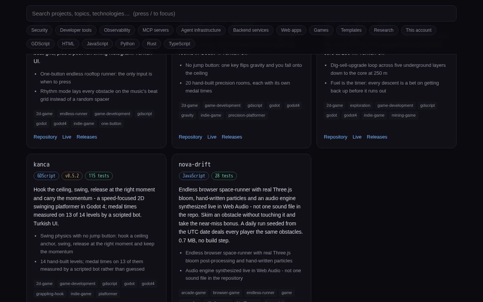Image resolution: width=483 pixels, height=302 pixels.
Task: Filter by Rust language chip
Action: tap(152, 44)
